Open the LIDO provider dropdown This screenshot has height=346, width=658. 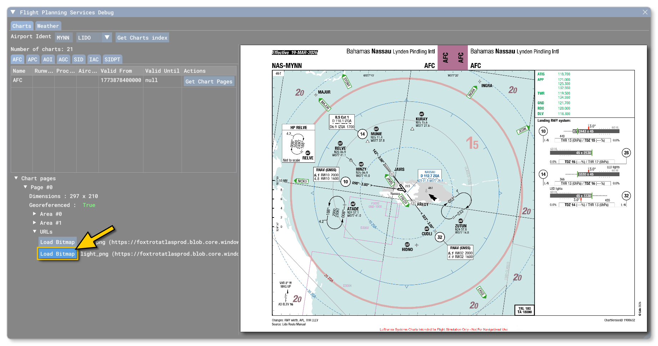tap(107, 37)
